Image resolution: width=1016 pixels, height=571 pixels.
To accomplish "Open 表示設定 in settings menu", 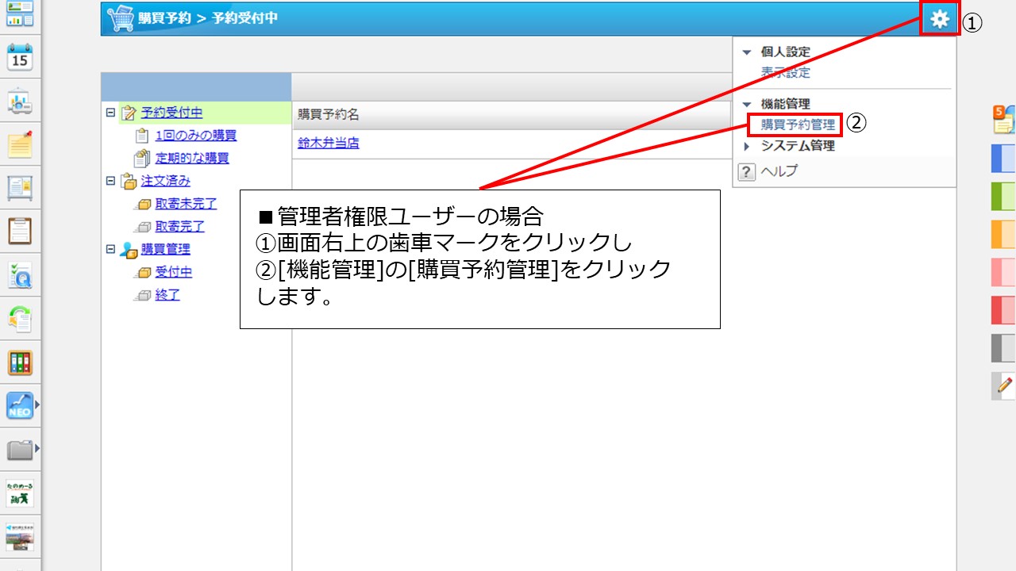I will tap(786, 73).
